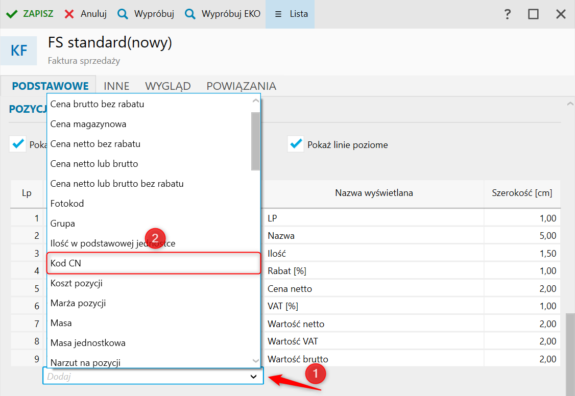Open the help question mark

(x=508, y=14)
